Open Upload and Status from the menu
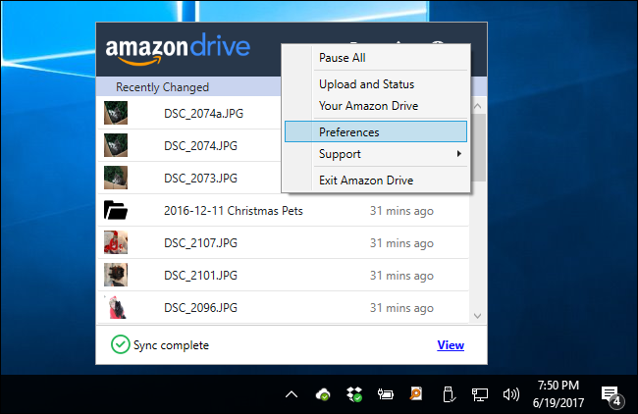This screenshot has height=414, width=638. pyautogui.click(x=376, y=84)
